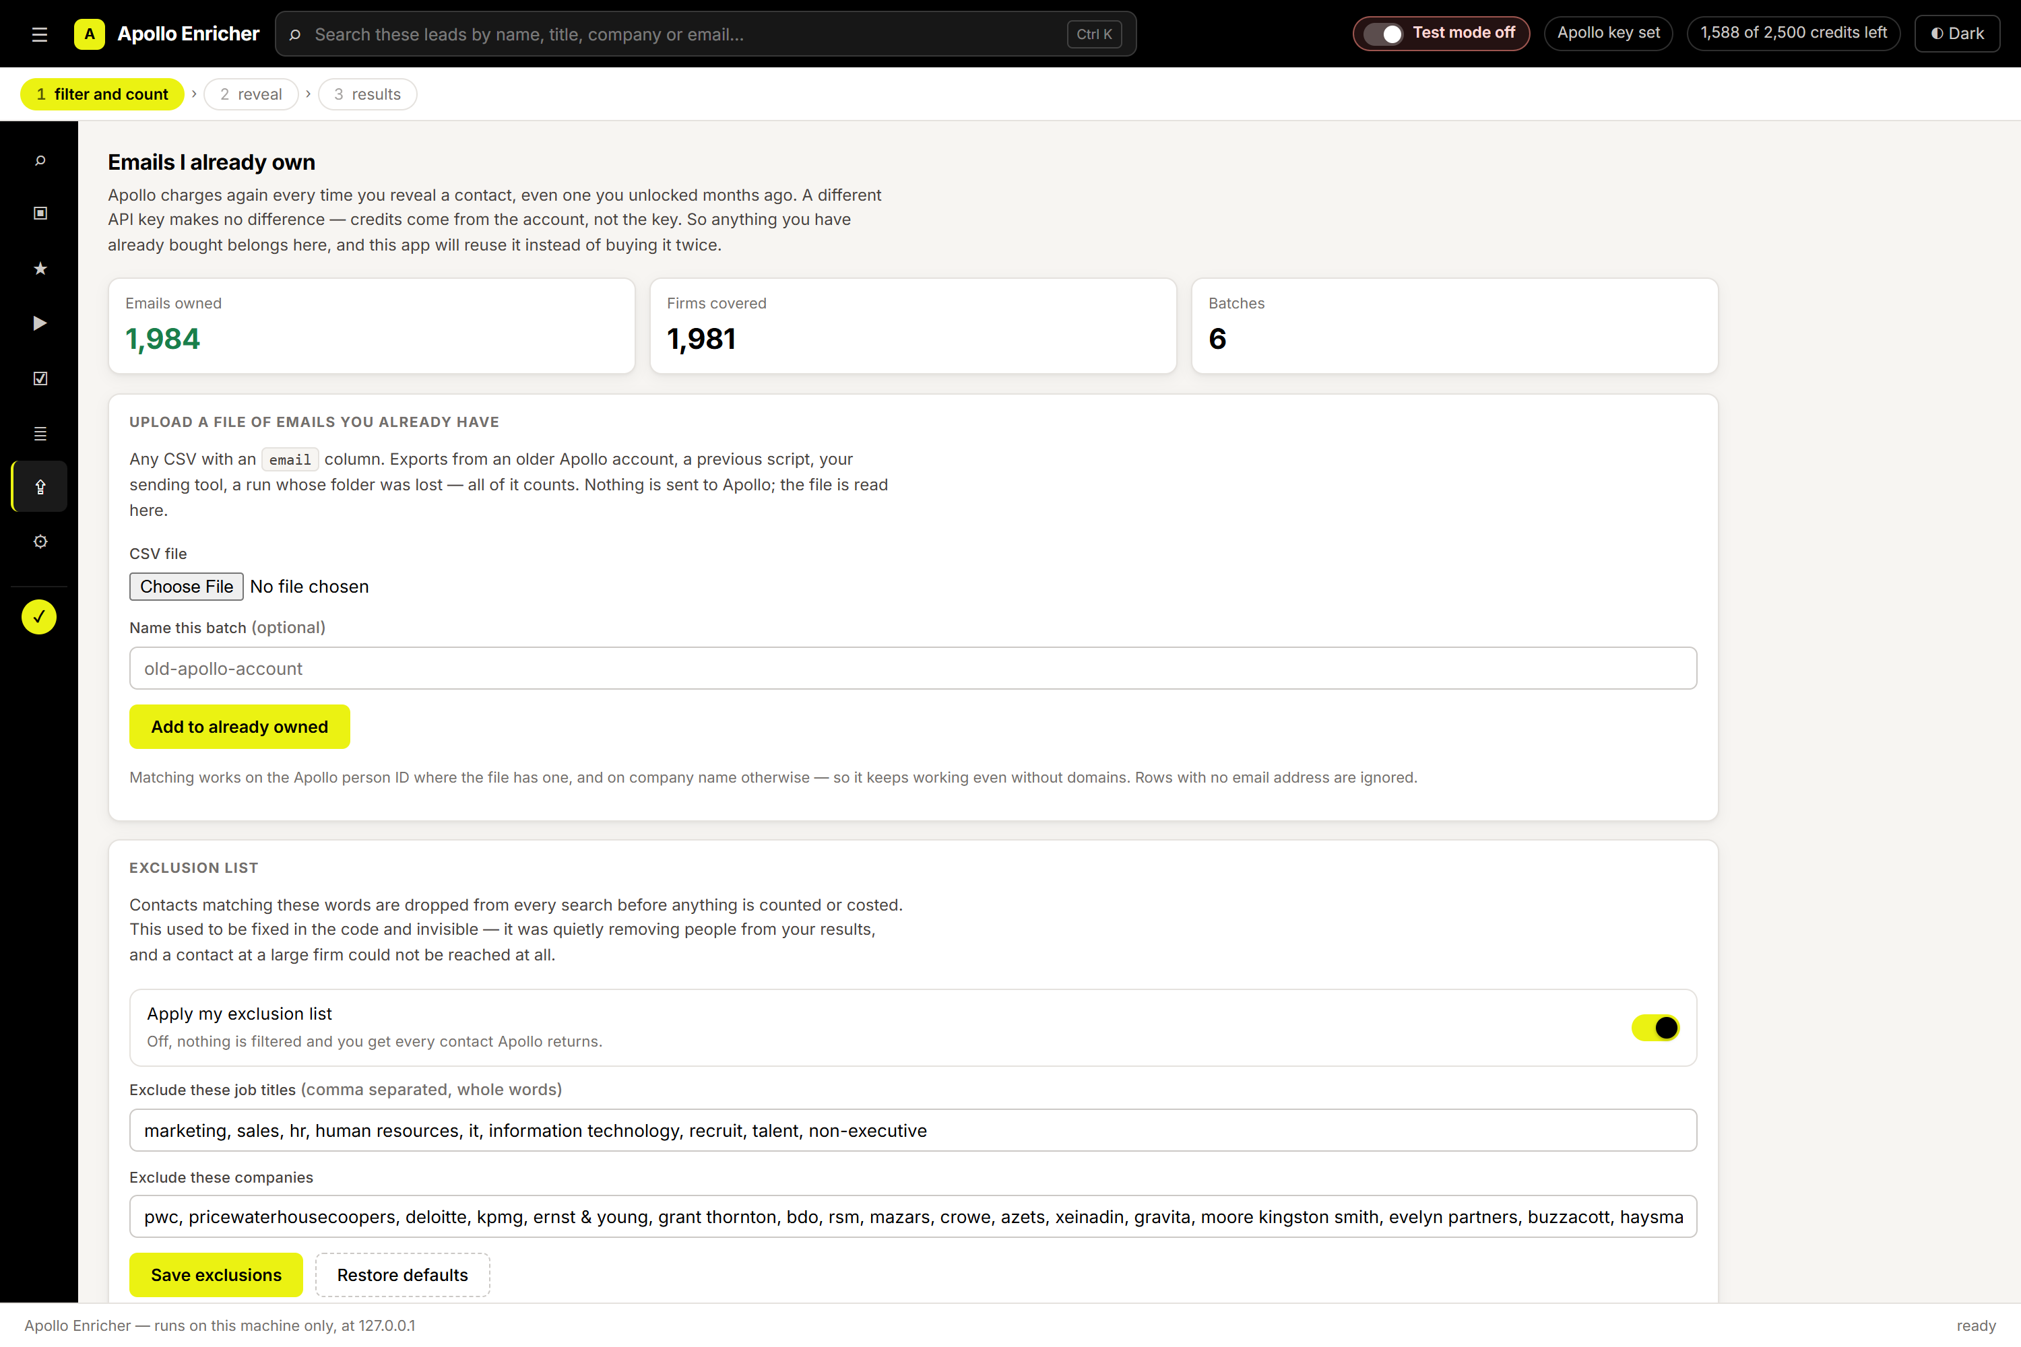Click the 'email' code label
Image resolution: width=2021 pixels, height=1347 pixels.
click(290, 459)
